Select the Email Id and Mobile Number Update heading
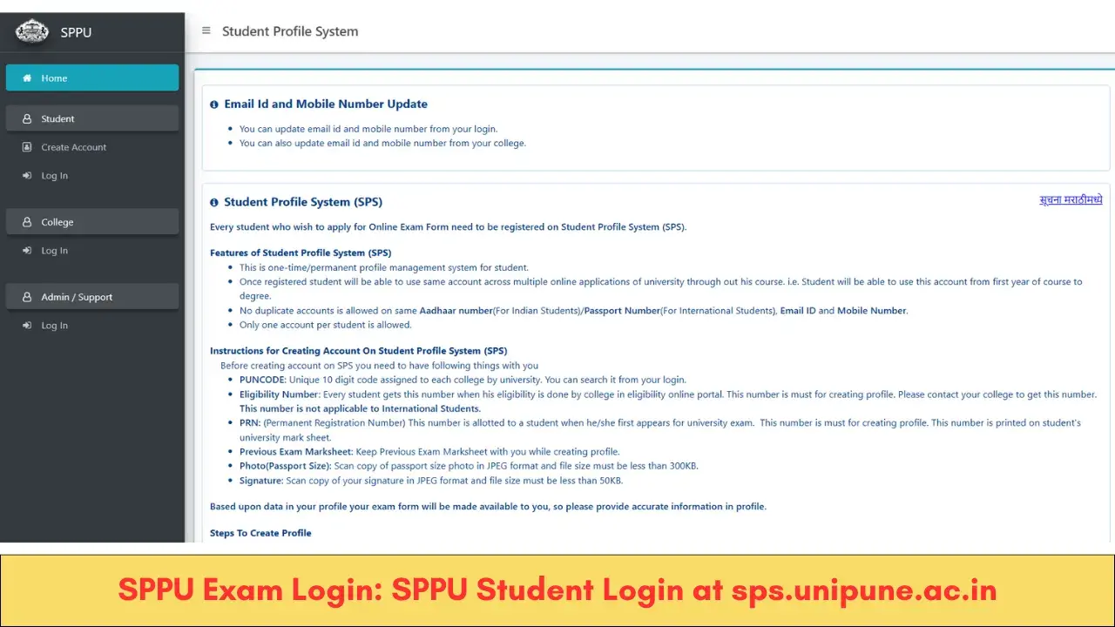The height and width of the screenshot is (627, 1115). pyautogui.click(x=326, y=104)
